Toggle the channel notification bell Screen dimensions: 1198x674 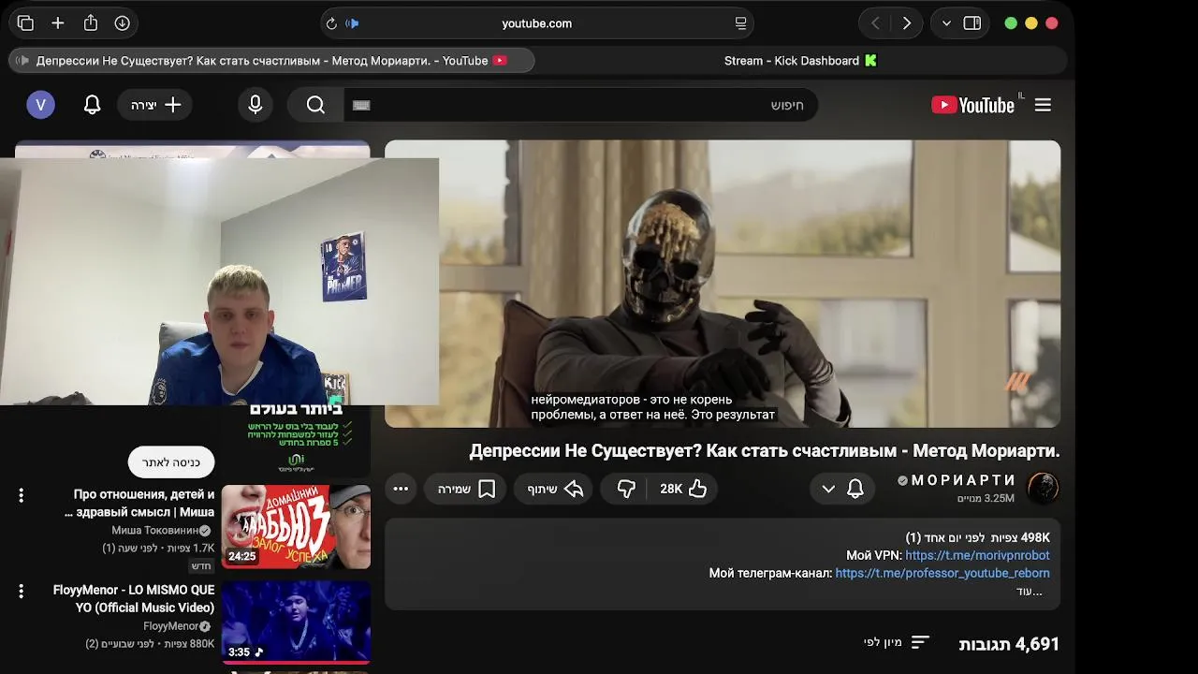point(855,489)
